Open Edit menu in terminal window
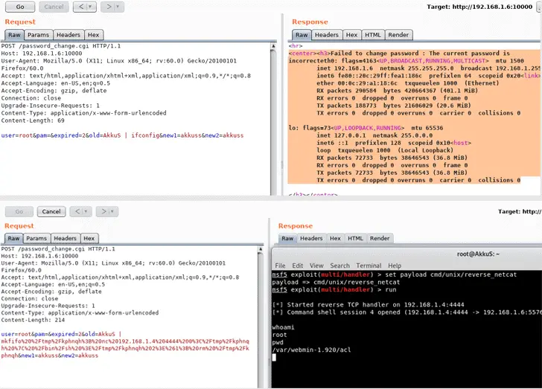Viewport: 542px width, 389px height. click(297, 266)
